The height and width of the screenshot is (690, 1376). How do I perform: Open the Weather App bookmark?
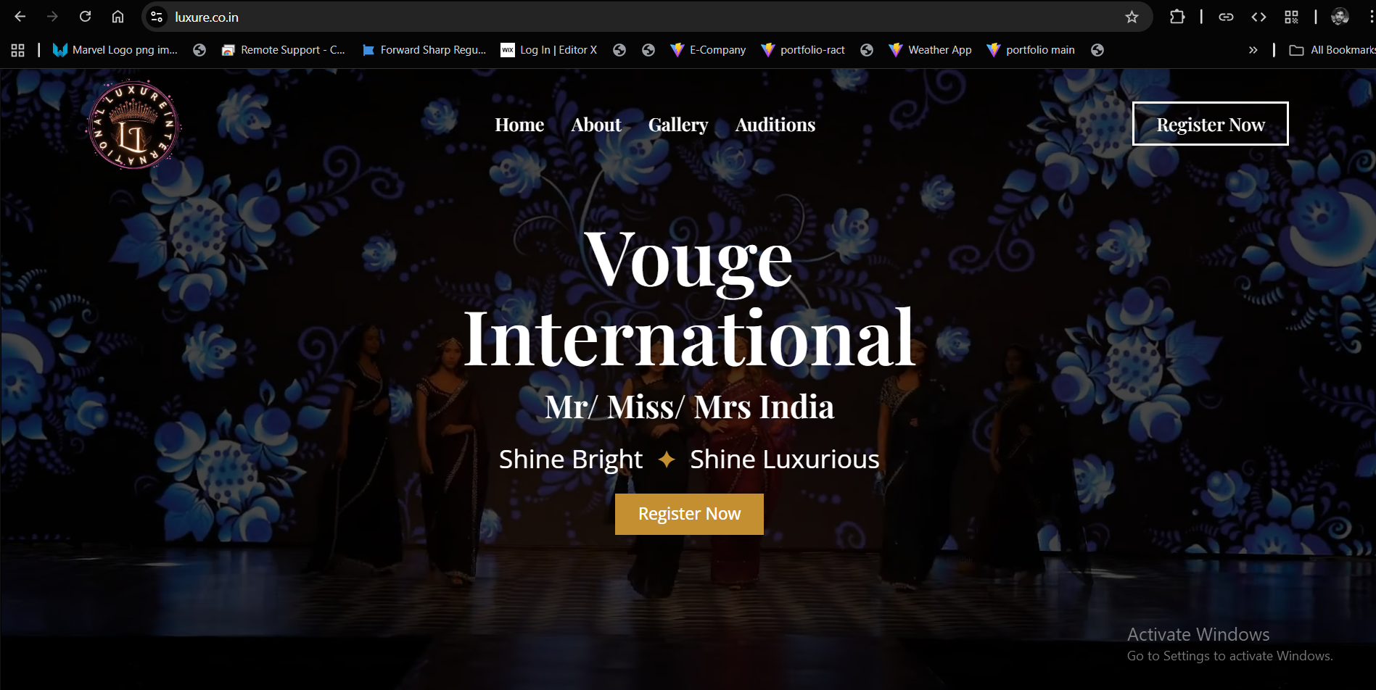(931, 50)
